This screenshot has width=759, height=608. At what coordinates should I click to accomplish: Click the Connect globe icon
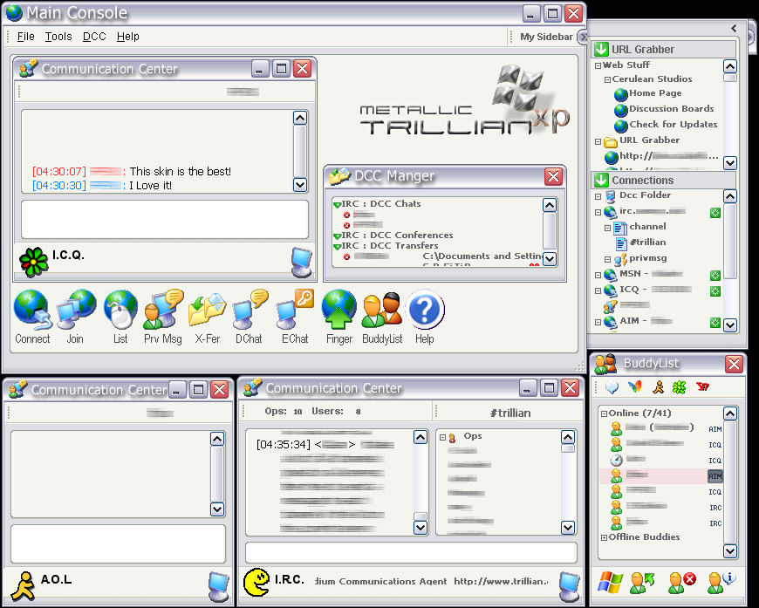[32, 310]
